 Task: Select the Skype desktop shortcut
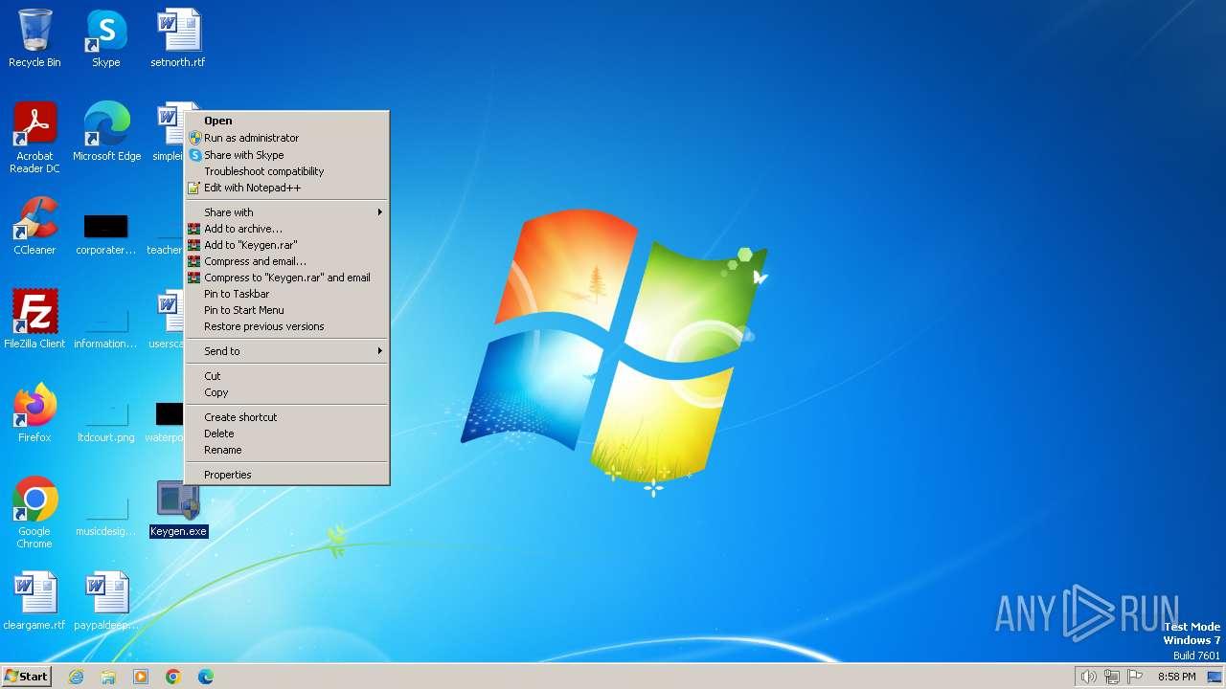[106, 38]
